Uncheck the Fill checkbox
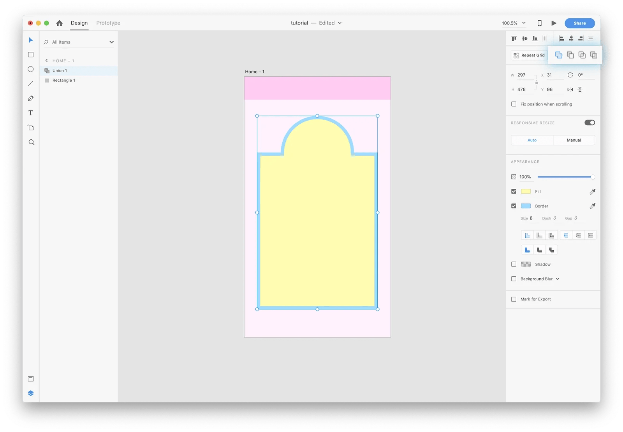Screen dimensions: 623x432 click(514, 191)
